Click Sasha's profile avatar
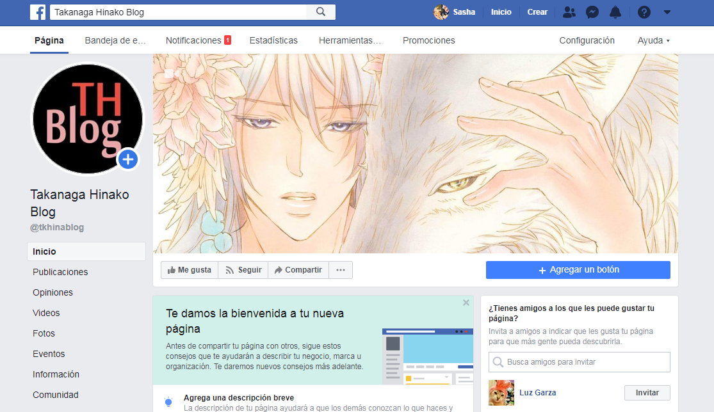The image size is (714, 412). coord(441,12)
